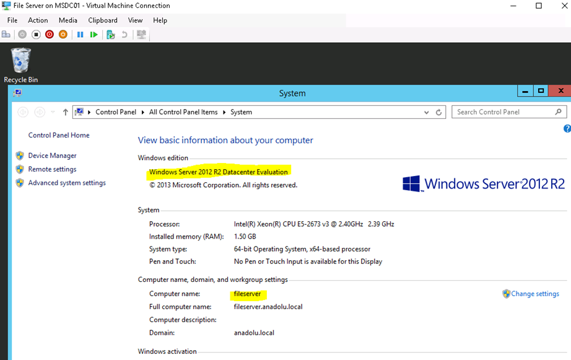Click the Intel Xeon processor value text
This screenshot has width=571, height=360.
tap(314, 224)
